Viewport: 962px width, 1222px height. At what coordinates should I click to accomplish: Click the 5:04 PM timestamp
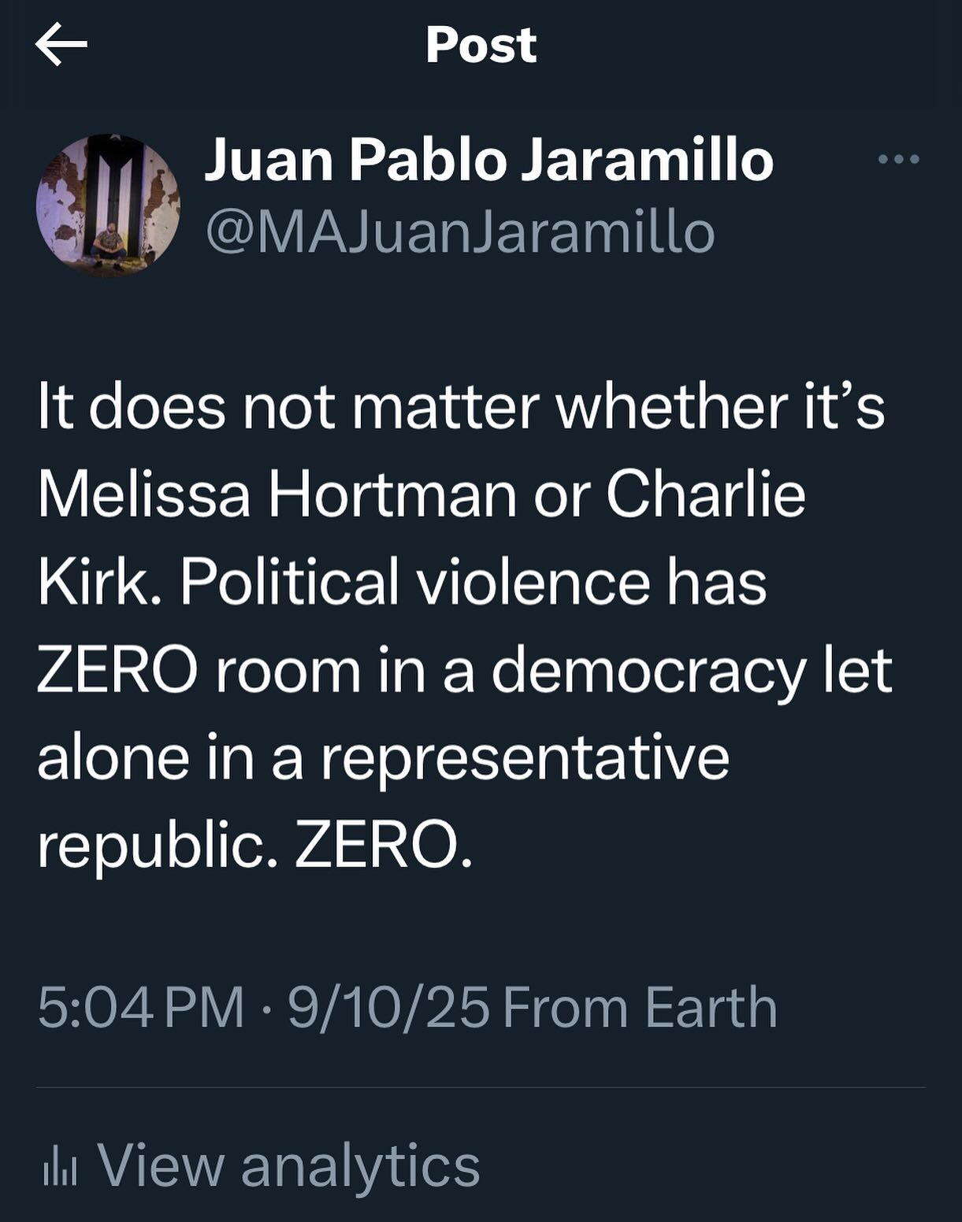pyautogui.click(x=141, y=1007)
